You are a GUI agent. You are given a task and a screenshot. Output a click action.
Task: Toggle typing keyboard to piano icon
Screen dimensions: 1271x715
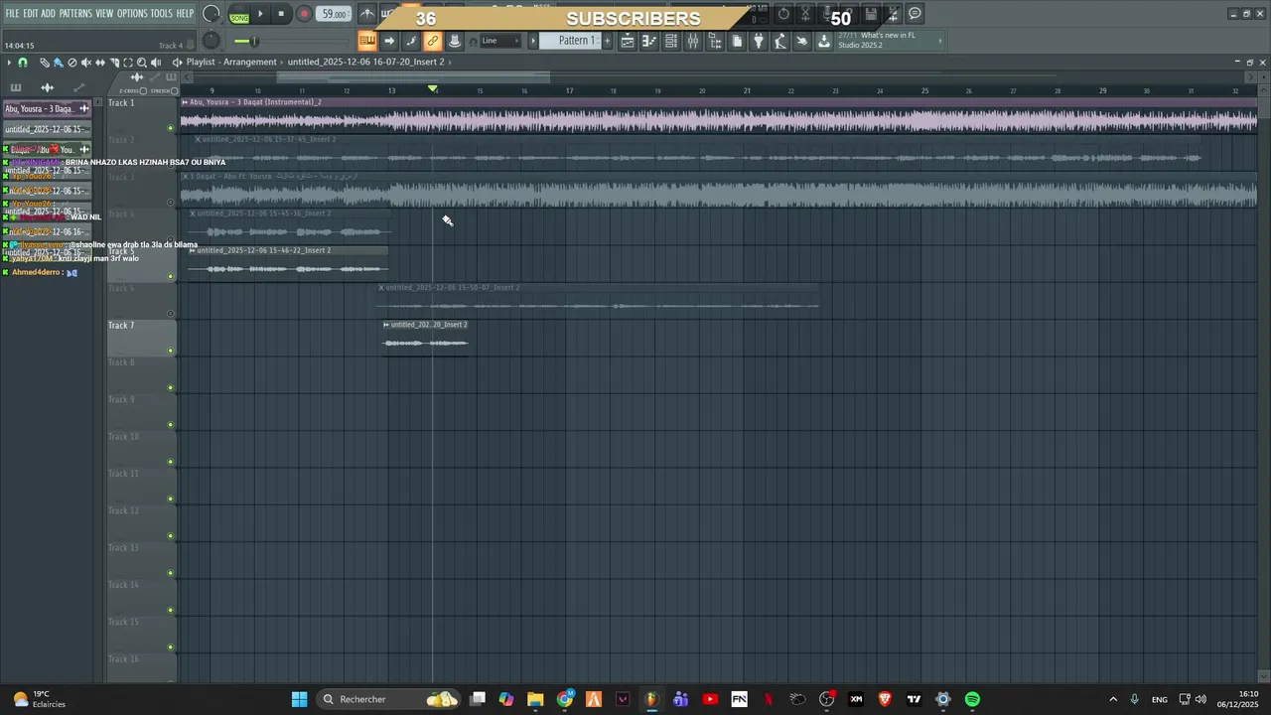tap(366, 41)
